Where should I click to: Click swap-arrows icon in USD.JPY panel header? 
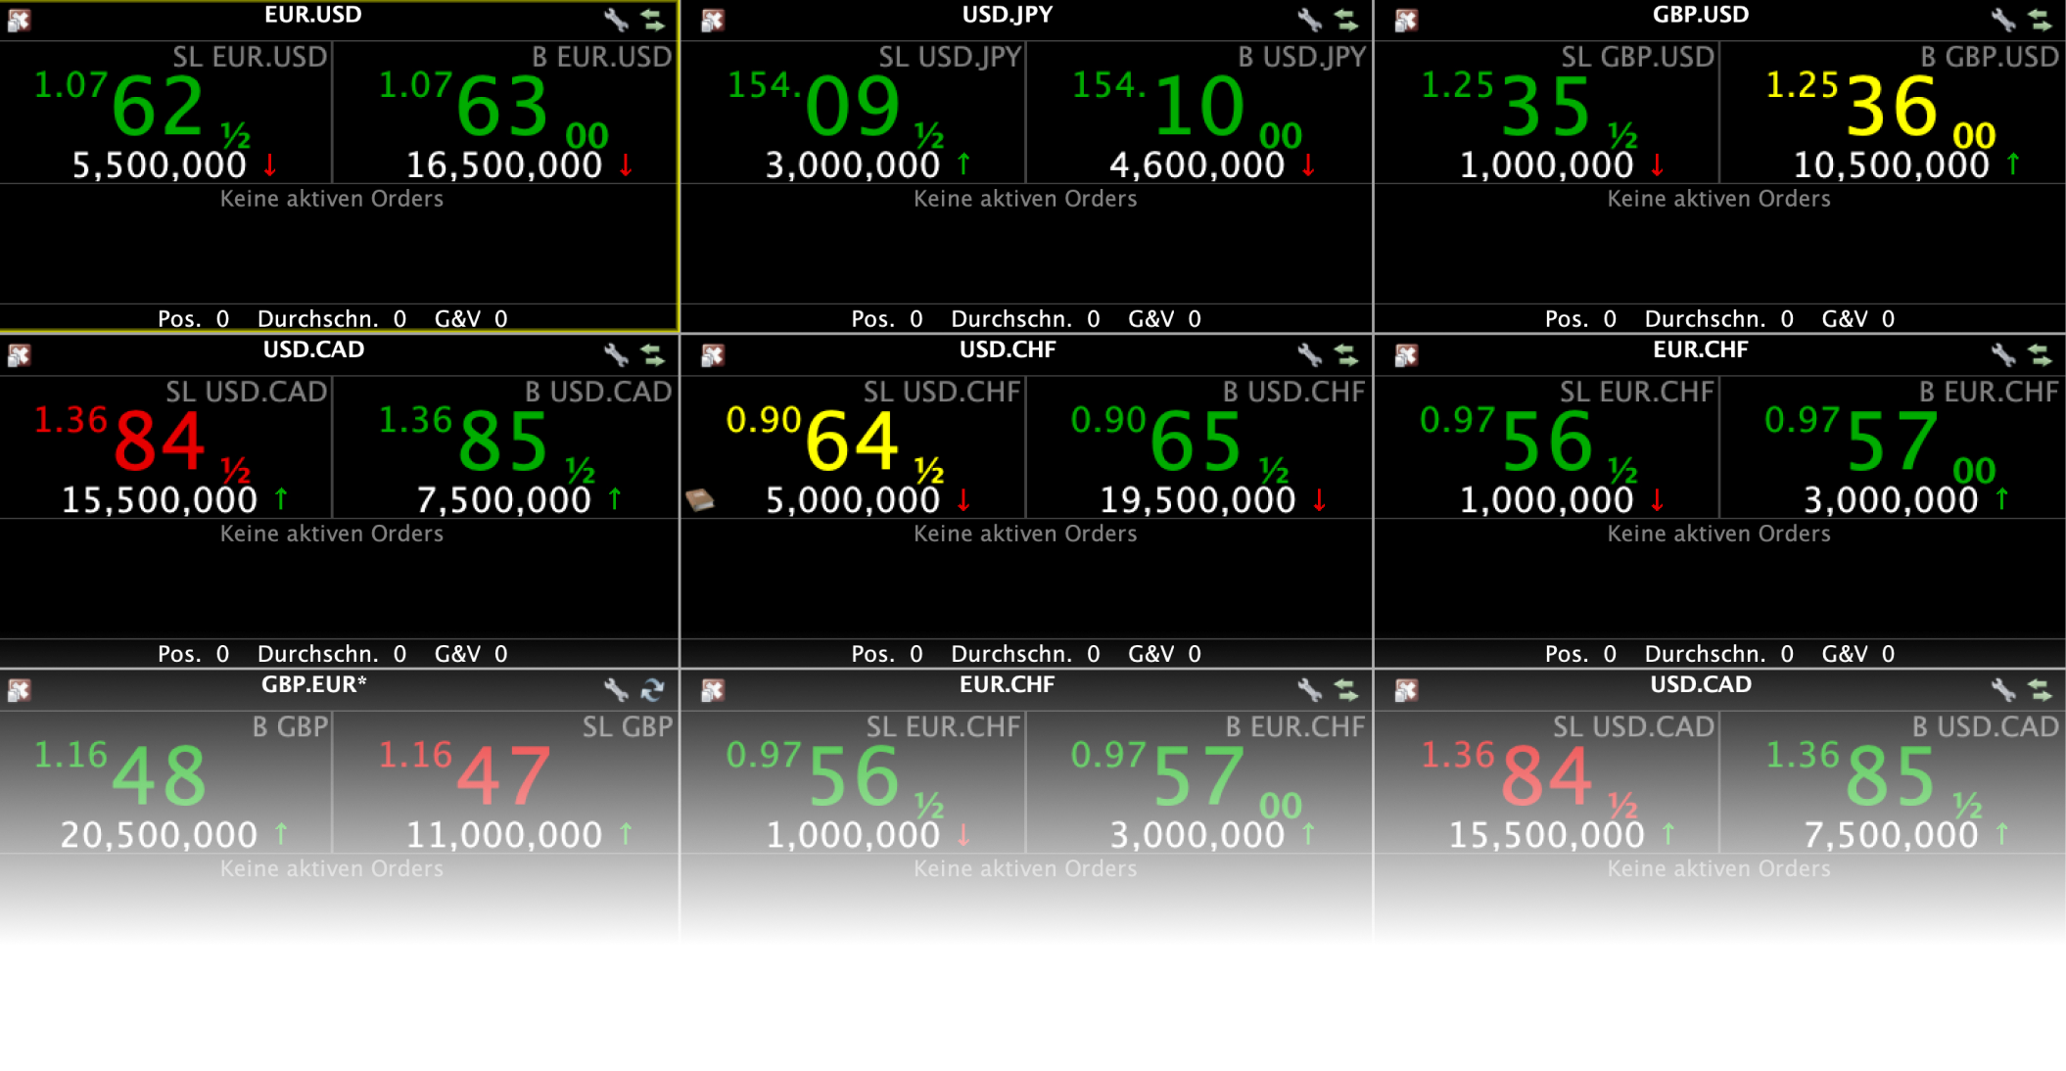[1346, 20]
